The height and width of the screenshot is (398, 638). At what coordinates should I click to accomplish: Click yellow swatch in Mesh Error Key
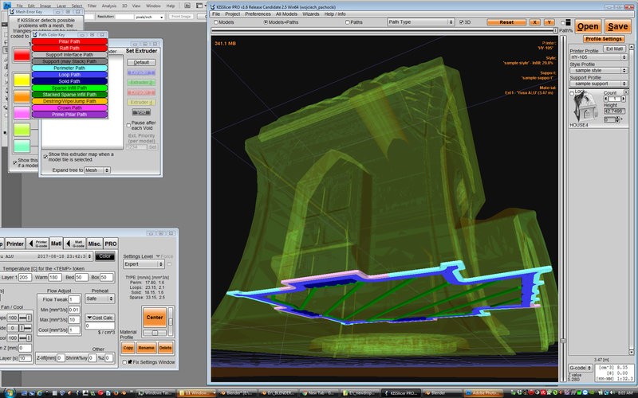[x=22, y=80]
